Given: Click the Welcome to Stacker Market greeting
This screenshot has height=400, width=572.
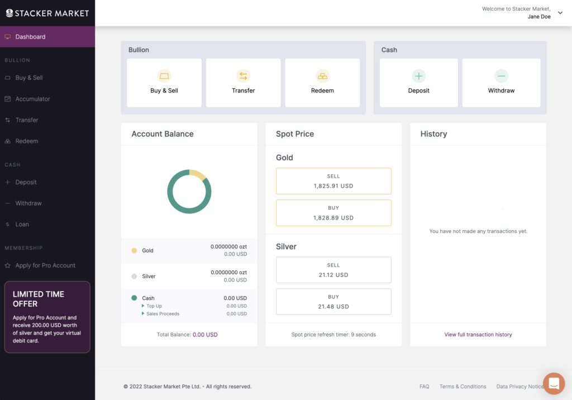Looking at the screenshot, I should pyautogui.click(x=516, y=9).
